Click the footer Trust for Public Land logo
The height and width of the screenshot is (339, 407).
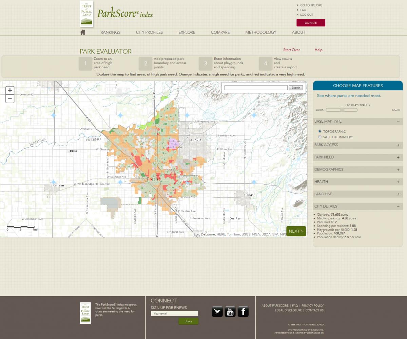pyautogui.click(x=85, y=313)
